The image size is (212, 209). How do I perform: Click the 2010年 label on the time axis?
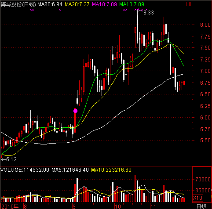(x=10, y=206)
